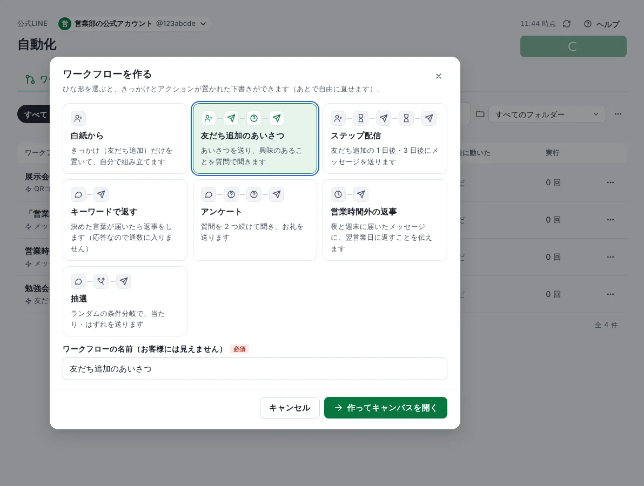Click the 自動化 page heading
Viewport: 644px width, 486px height.
(37, 44)
